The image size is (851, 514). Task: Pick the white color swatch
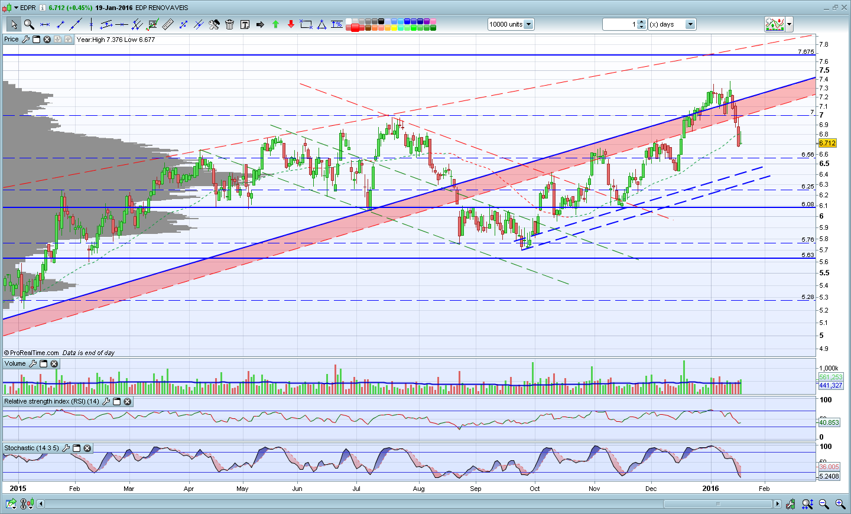[349, 21]
